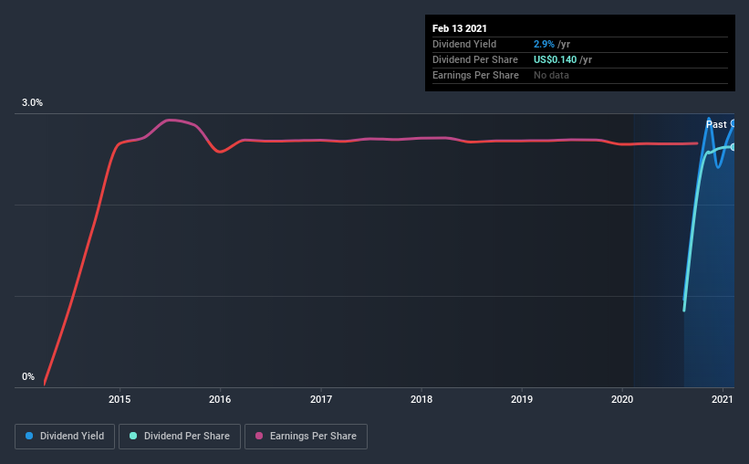Toggle the Dividend Per Share legend button
This screenshot has height=464, width=749.
click(x=180, y=437)
